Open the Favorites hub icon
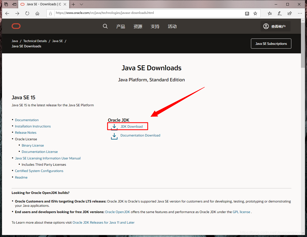This screenshot has width=307, height=237. [270, 13]
